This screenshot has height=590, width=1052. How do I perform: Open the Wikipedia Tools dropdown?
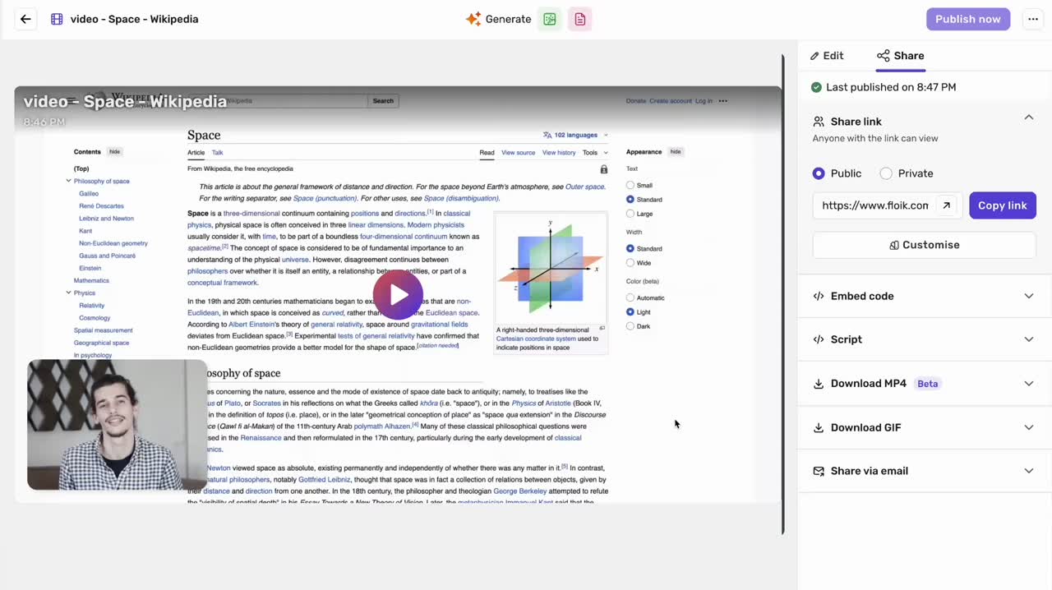pyautogui.click(x=595, y=153)
